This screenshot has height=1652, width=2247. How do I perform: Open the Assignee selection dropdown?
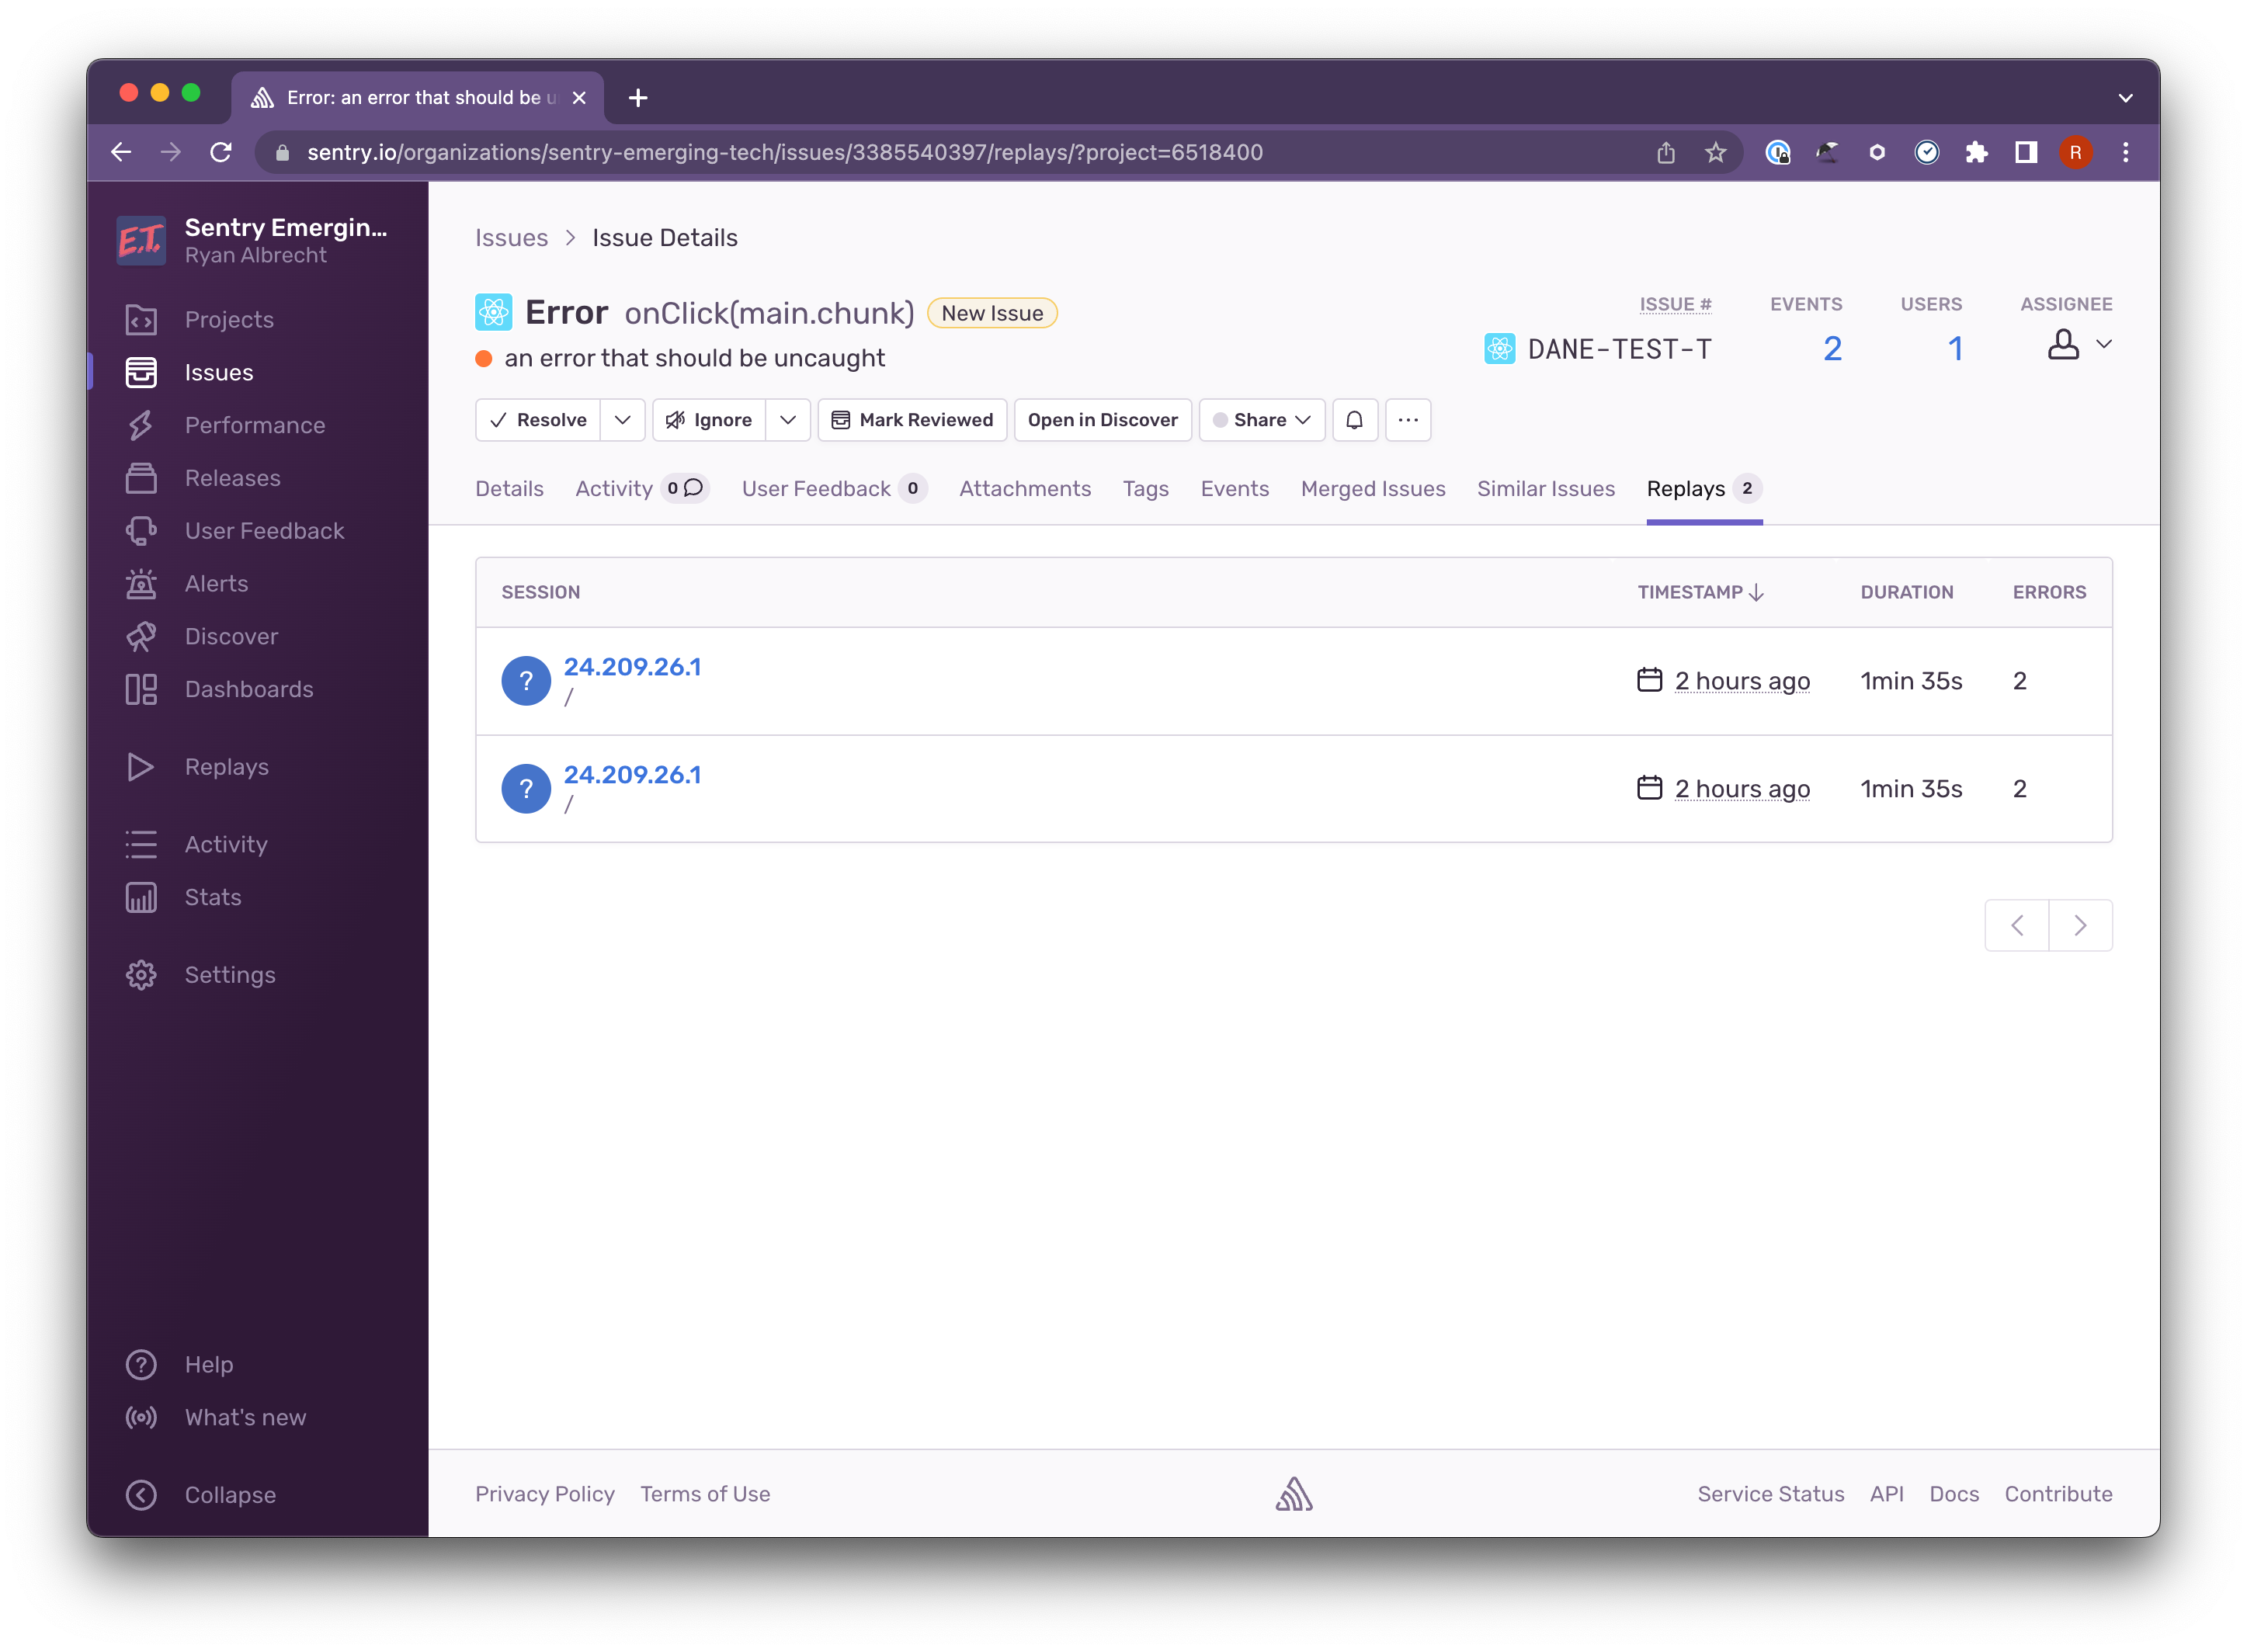tap(2078, 345)
